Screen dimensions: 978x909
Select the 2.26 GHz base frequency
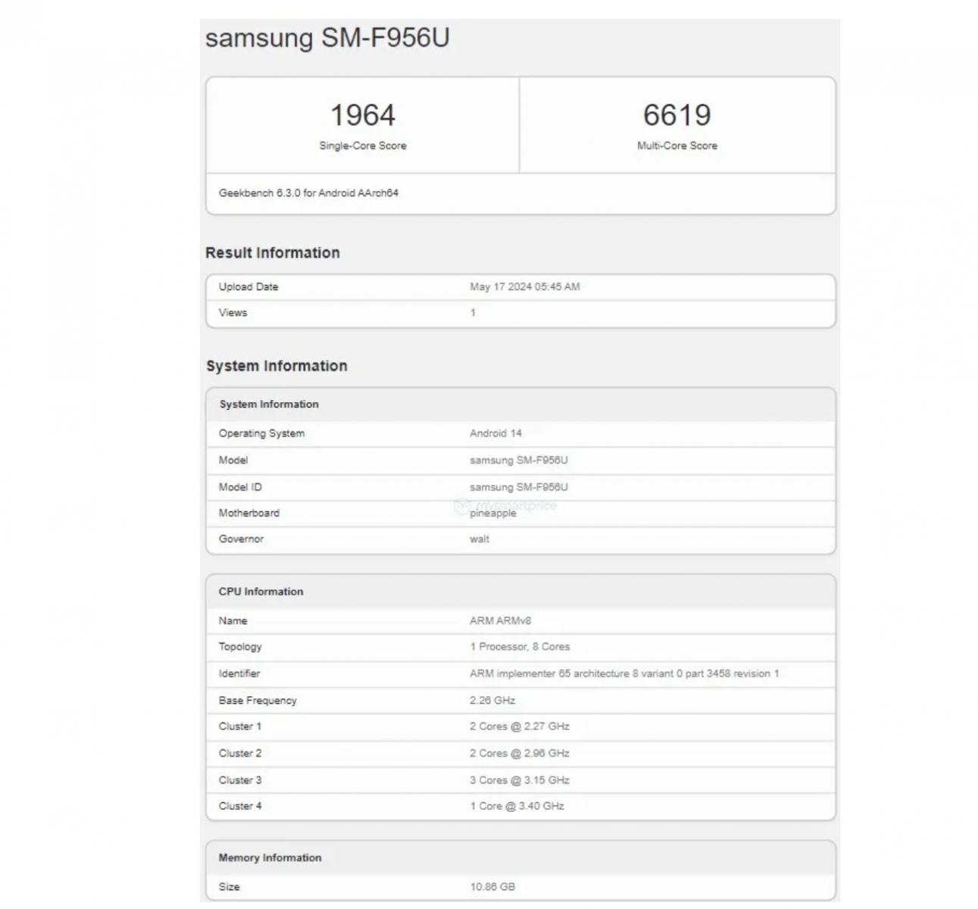[492, 701]
